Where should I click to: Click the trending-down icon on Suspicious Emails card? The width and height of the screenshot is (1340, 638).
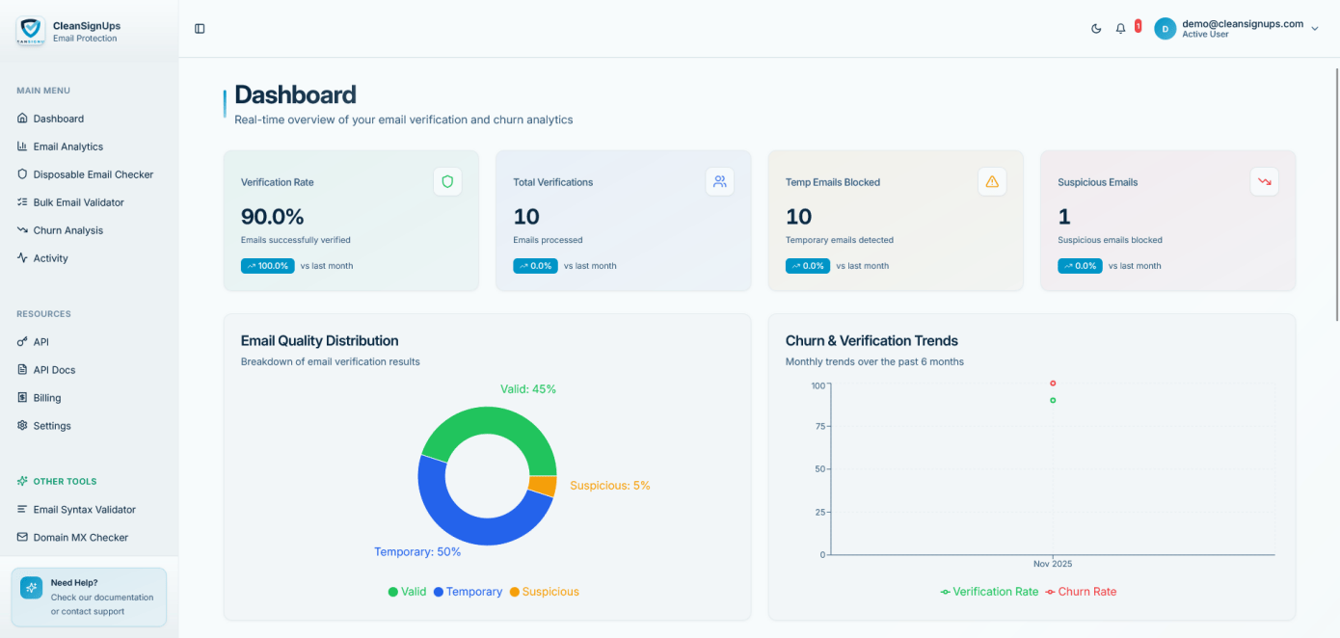click(x=1264, y=181)
